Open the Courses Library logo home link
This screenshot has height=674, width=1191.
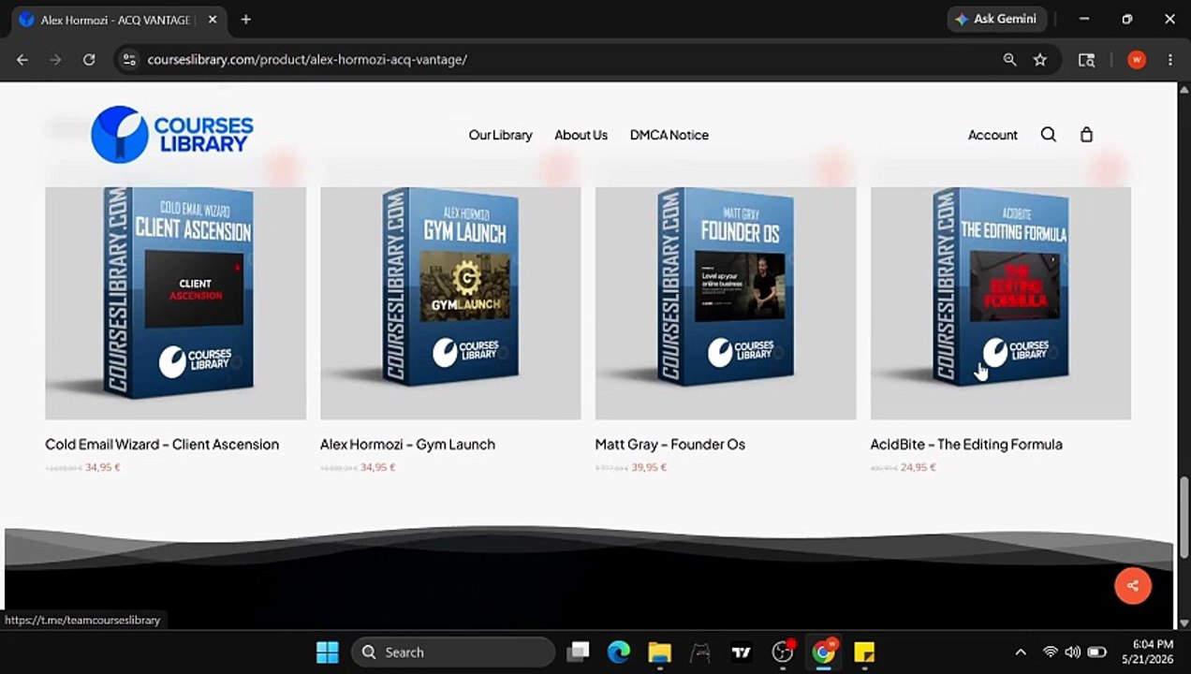click(172, 135)
